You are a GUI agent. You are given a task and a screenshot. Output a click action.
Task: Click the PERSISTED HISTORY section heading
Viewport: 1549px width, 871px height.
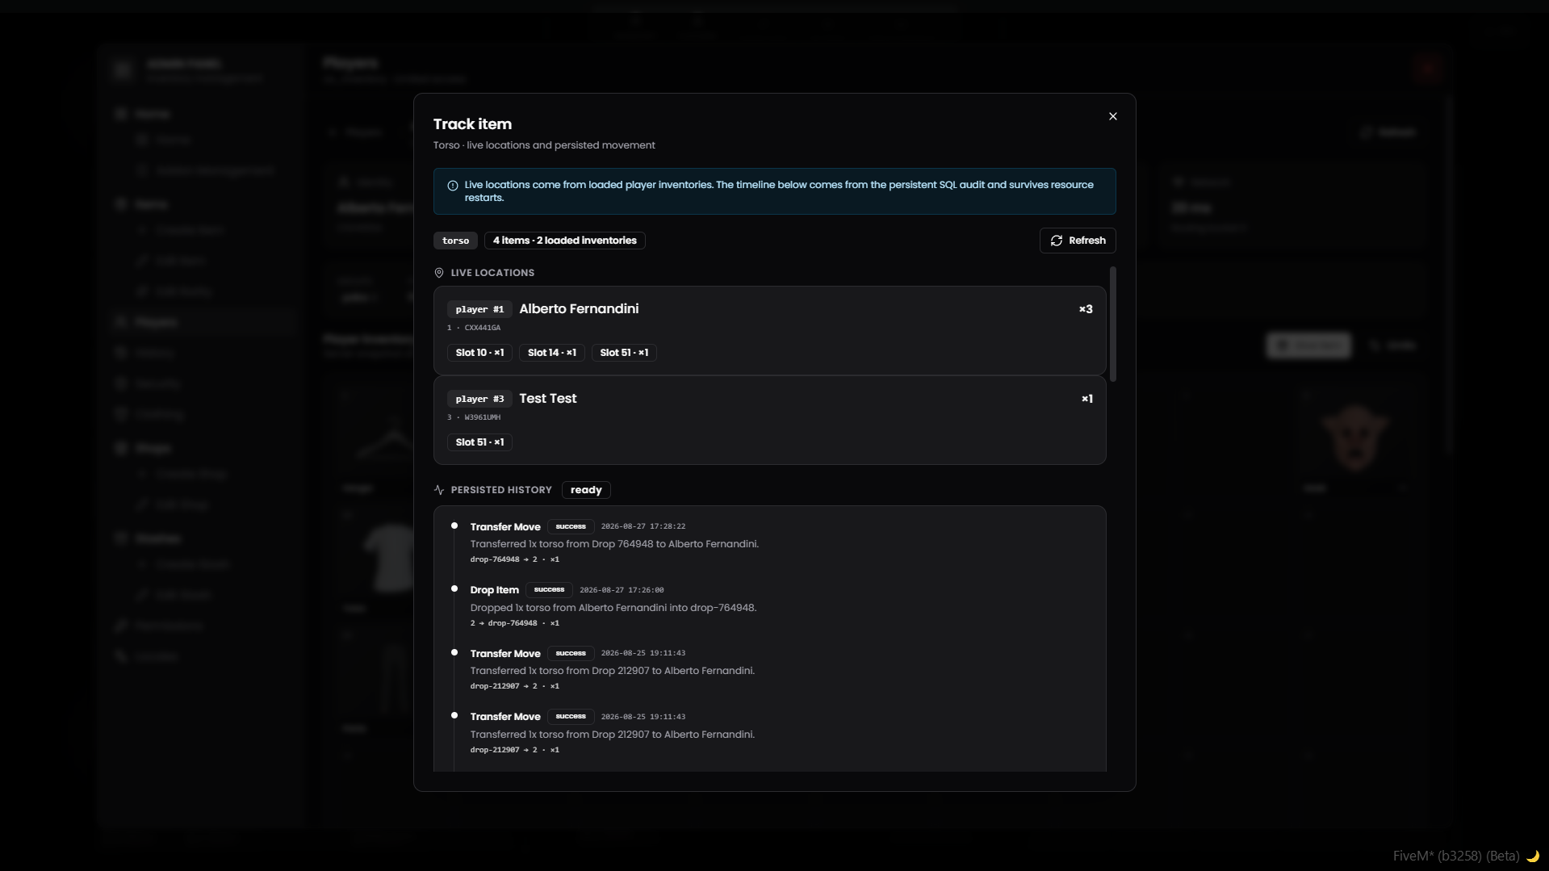point(501,490)
